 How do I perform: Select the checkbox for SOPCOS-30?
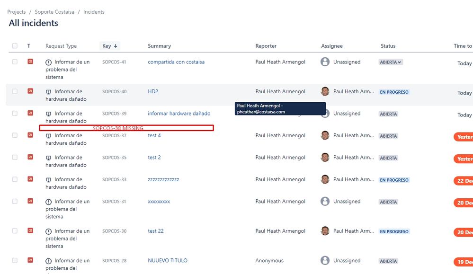click(x=15, y=231)
